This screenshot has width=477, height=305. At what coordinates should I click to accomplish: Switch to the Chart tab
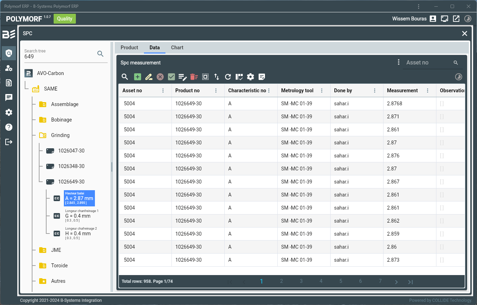(177, 48)
